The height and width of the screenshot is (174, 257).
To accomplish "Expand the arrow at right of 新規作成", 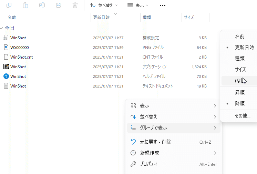I will (x=215, y=153).
